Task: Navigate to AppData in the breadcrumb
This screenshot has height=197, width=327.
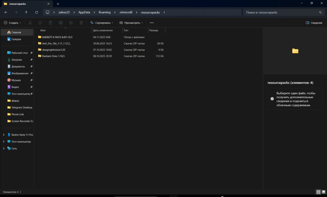Action: (x=84, y=12)
